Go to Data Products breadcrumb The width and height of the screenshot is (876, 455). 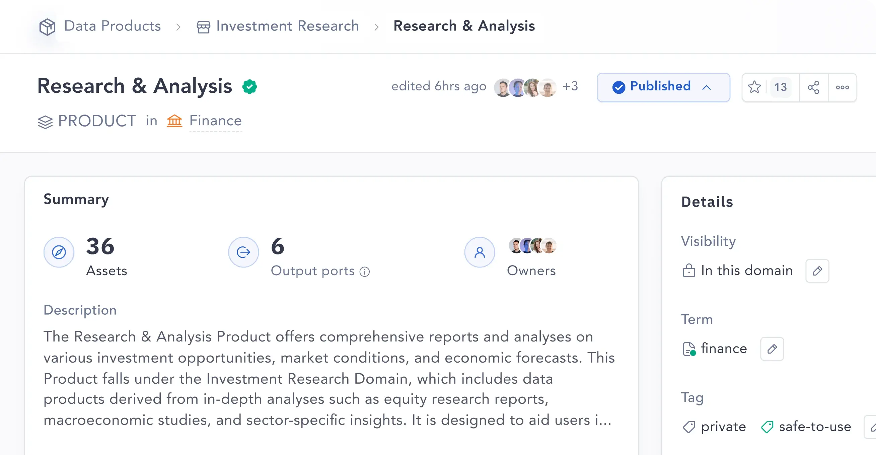click(112, 26)
